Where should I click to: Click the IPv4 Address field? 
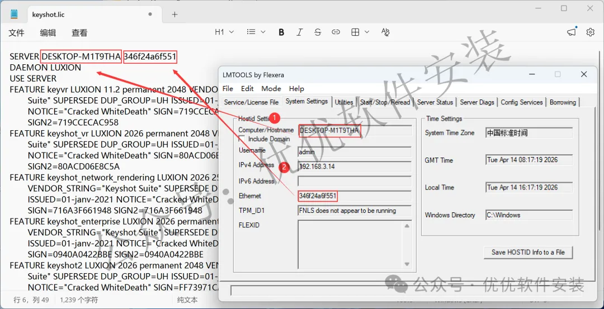point(355,167)
